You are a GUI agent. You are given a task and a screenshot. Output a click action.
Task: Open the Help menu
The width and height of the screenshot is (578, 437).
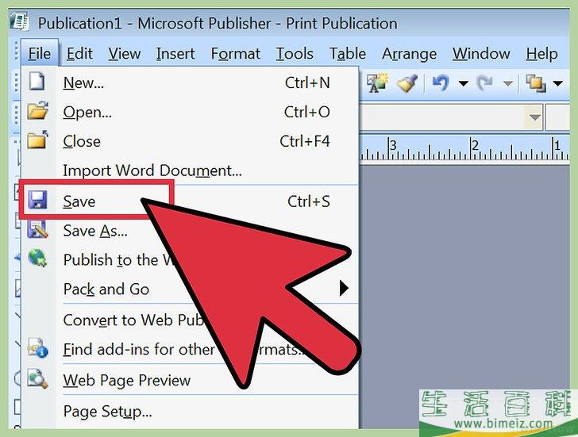coord(541,54)
